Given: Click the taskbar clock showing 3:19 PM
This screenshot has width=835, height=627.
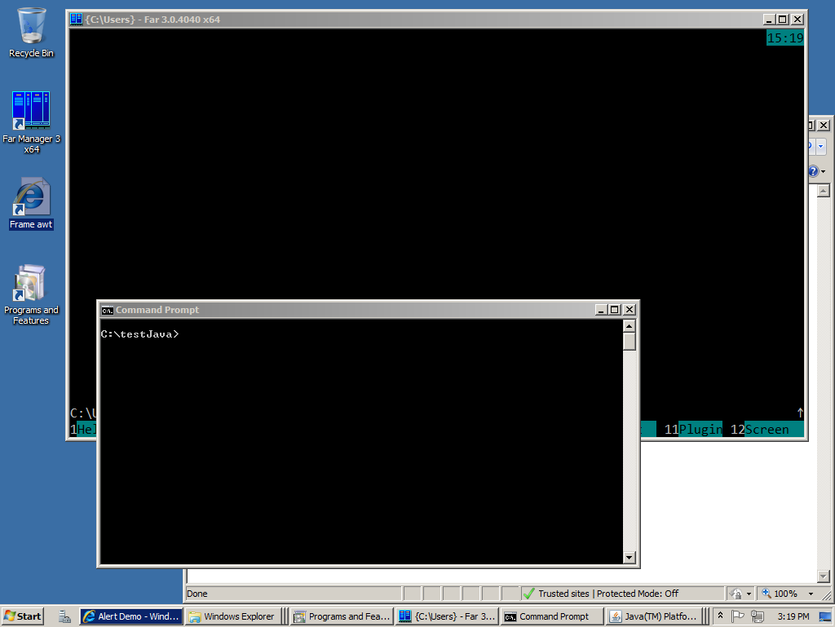Looking at the screenshot, I should (x=793, y=616).
